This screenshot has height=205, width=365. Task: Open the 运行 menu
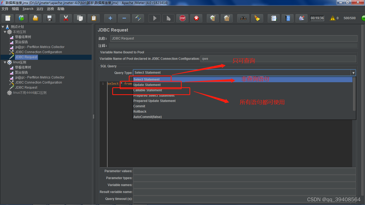tap(40, 9)
